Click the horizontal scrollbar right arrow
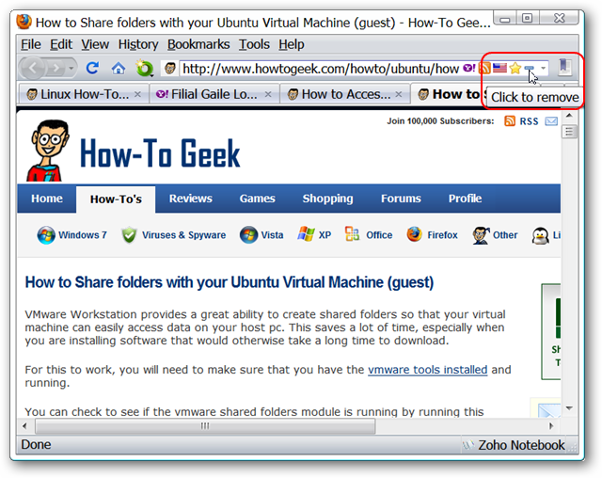Screen dimensions: 602x478 tap(552, 426)
